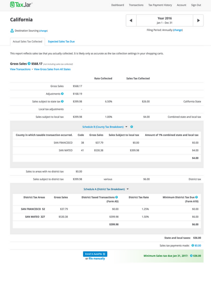Screen dimensions: 211x296
Task: Click the California page heading
Action: 21,19
